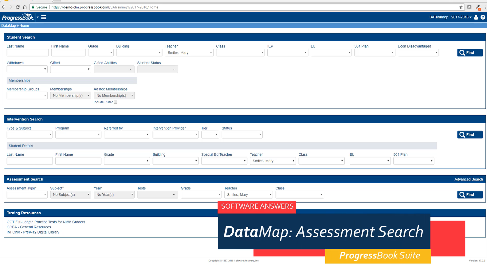This screenshot has height=270, width=487.
Task: Open the Program dropdown
Action: (78, 135)
